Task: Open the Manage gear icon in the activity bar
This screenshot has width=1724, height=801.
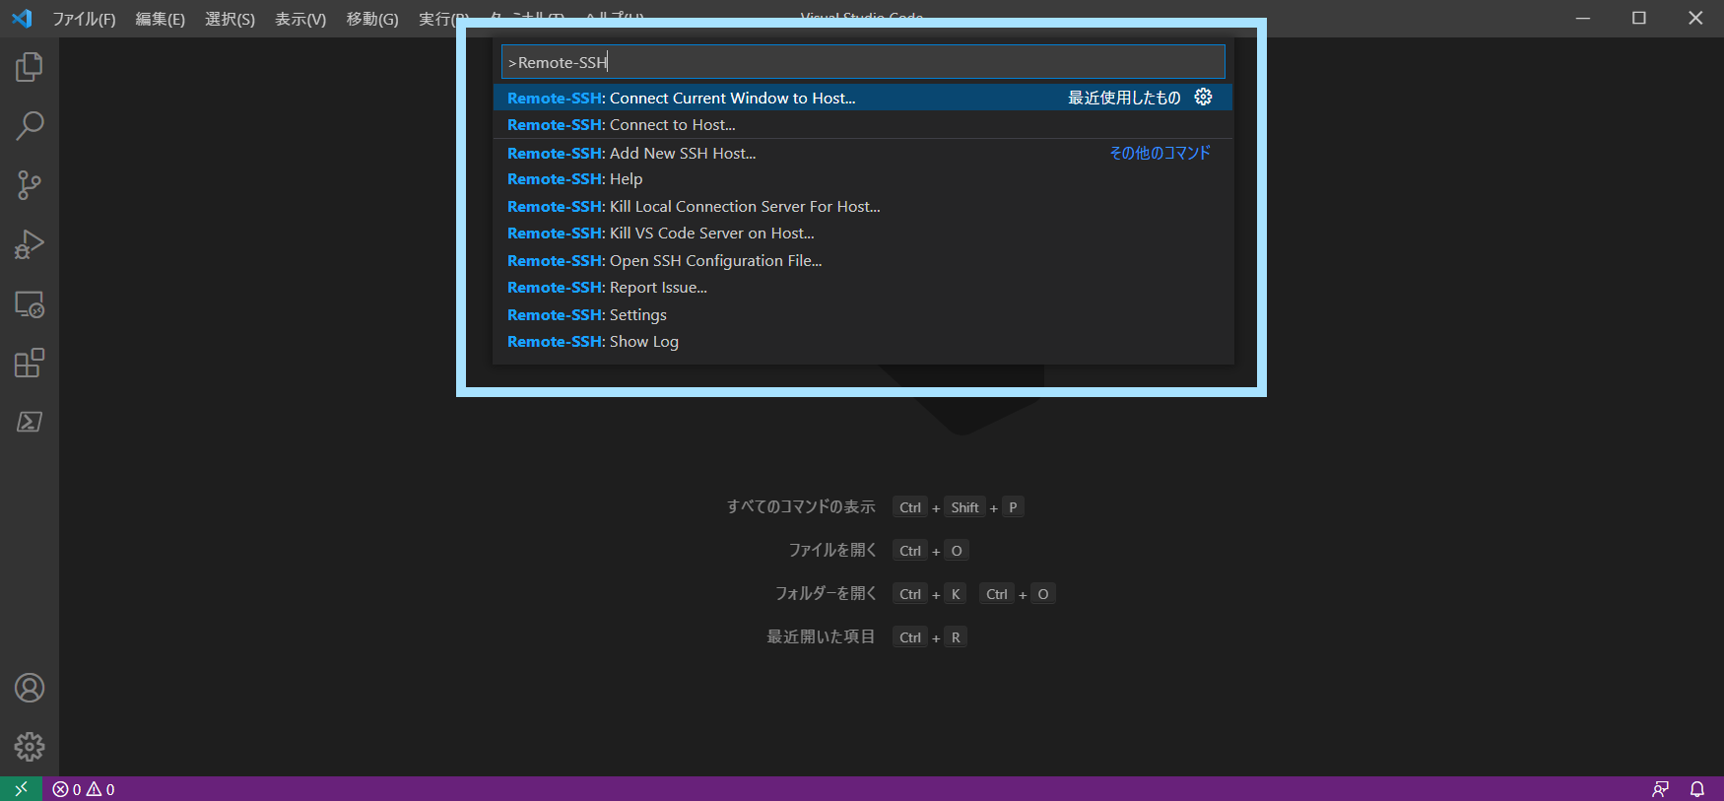Action: tap(30, 747)
